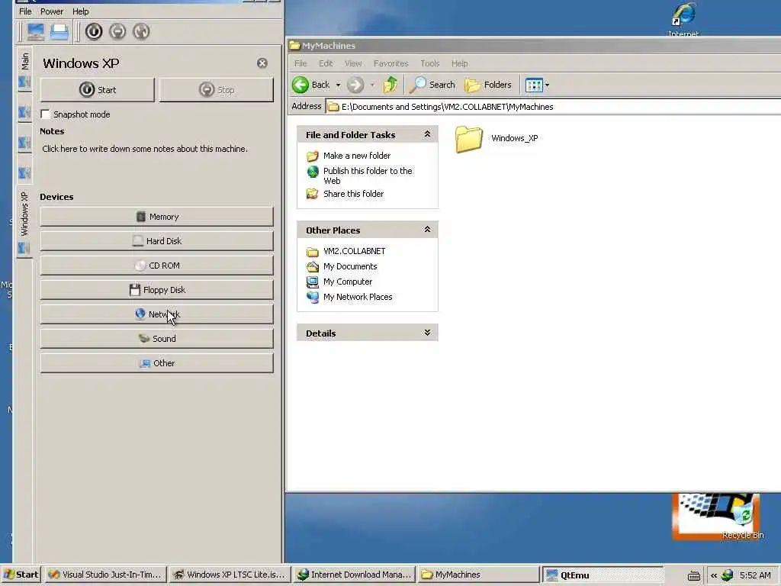Screen dimensions: 781x586
Task: Switch to the Main vertical tab
Action: [24, 69]
